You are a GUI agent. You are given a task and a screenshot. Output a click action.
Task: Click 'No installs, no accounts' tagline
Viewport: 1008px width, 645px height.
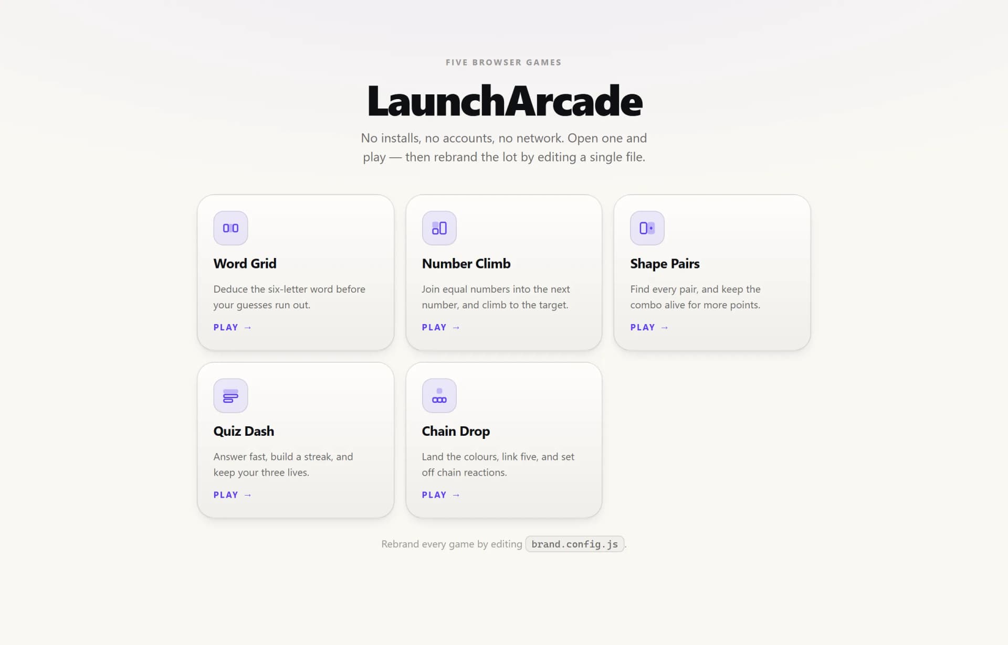point(504,147)
